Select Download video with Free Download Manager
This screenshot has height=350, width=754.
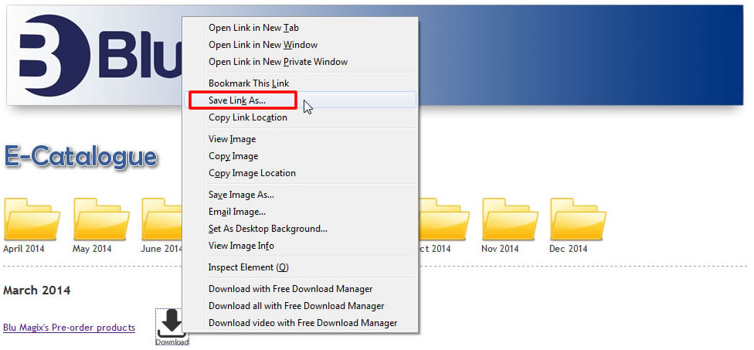[303, 323]
